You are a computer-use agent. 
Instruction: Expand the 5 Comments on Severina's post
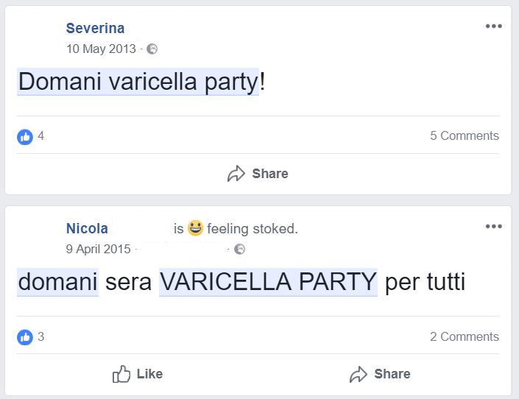coord(464,136)
